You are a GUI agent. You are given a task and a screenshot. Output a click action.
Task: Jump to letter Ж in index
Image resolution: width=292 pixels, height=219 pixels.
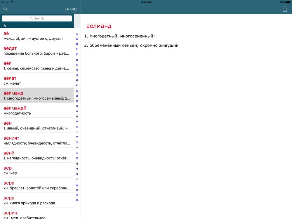77,70
